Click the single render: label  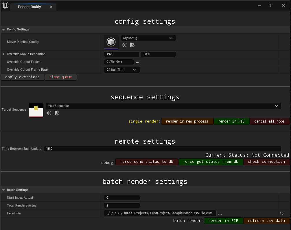click(x=144, y=121)
